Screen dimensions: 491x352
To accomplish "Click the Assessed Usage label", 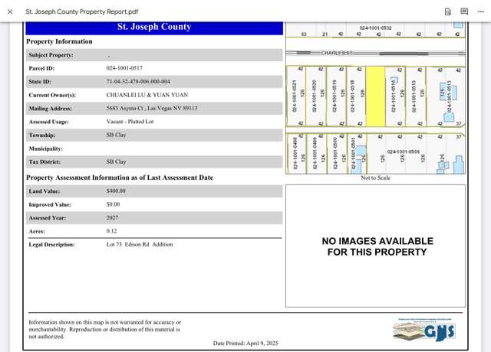I will [48, 122].
